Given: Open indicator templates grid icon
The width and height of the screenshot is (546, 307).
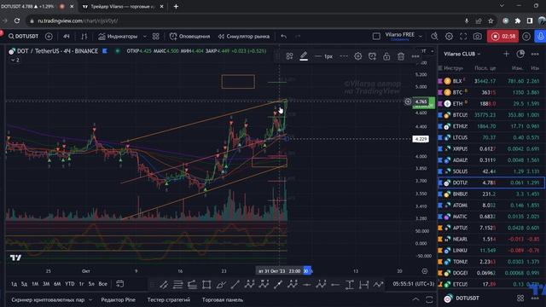Looking at the screenshot, I should (156, 36).
